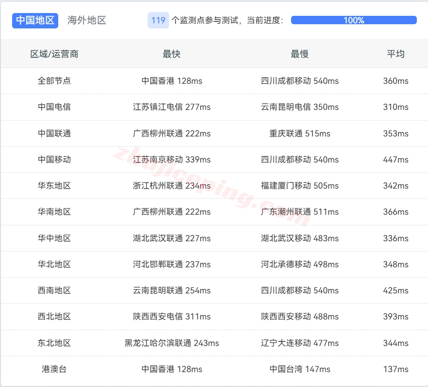Click the 342ms average for 华东地区
428x387 pixels.
(395, 186)
